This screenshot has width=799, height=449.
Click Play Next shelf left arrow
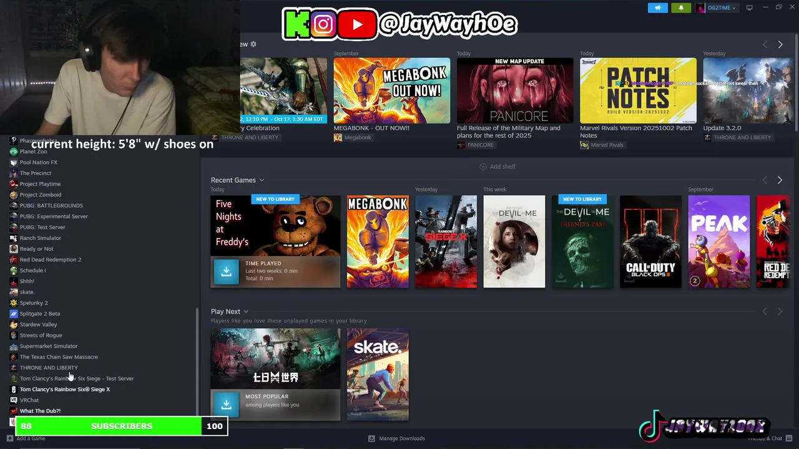(x=765, y=311)
